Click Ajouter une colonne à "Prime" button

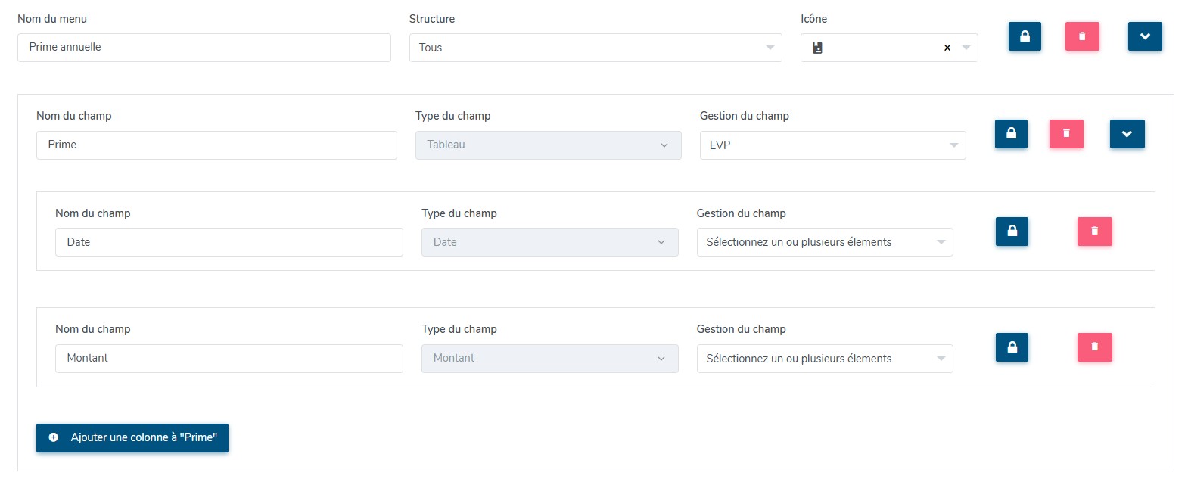(132, 437)
